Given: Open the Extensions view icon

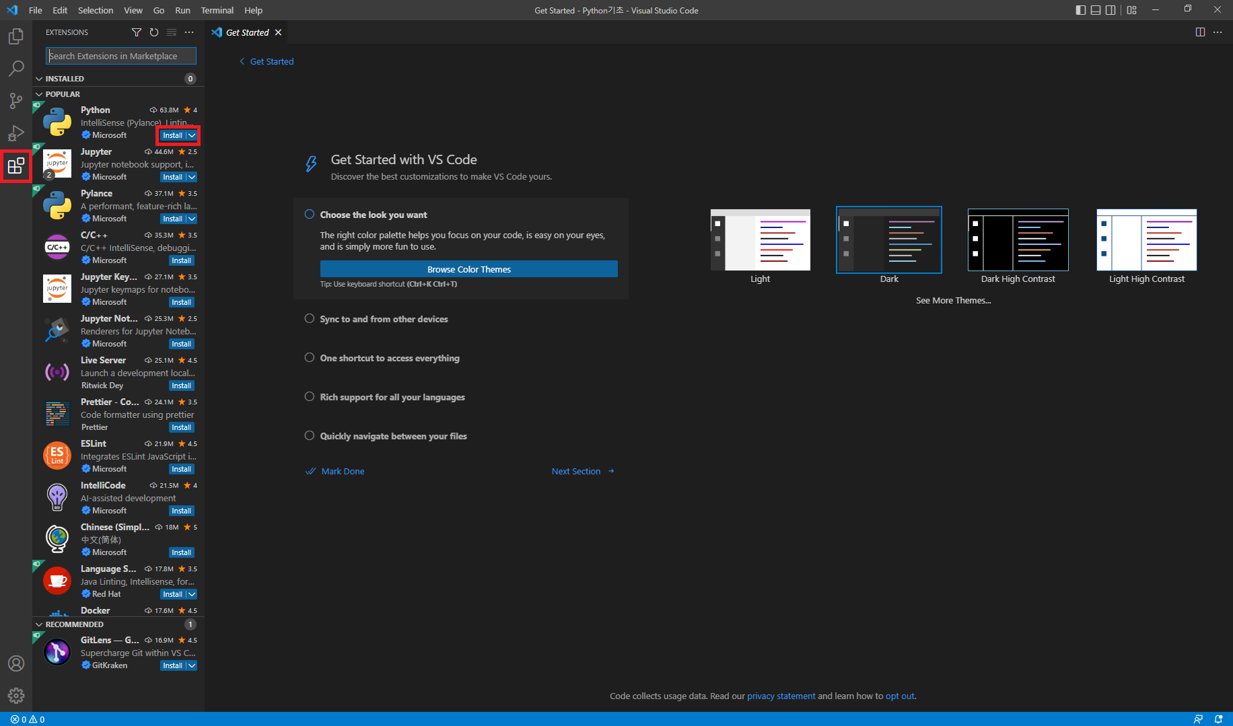Looking at the screenshot, I should pos(16,166).
